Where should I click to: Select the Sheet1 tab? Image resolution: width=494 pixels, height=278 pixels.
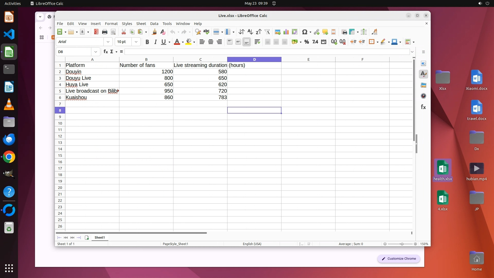100,238
